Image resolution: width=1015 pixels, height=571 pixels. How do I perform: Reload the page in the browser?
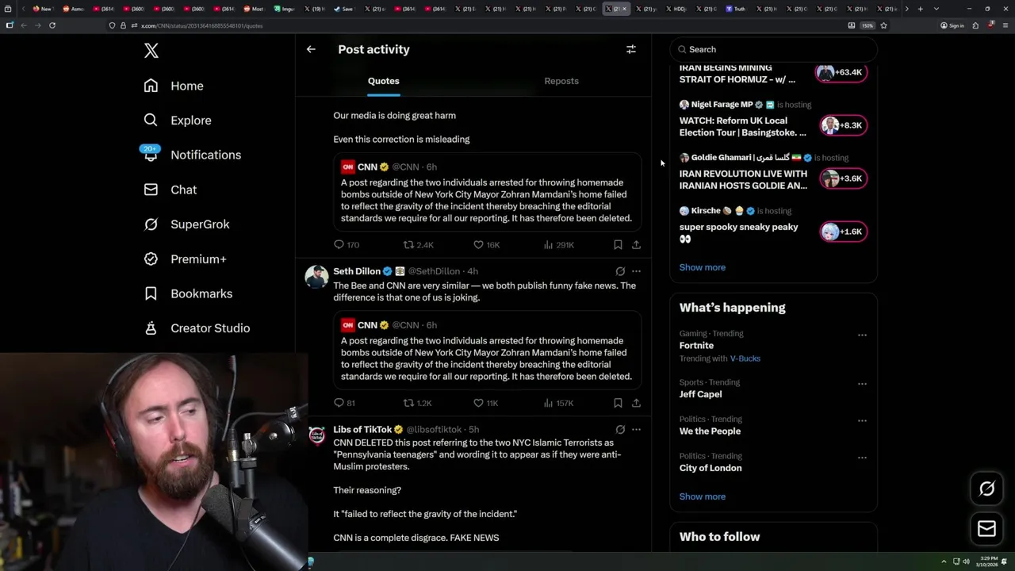click(52, 25)
